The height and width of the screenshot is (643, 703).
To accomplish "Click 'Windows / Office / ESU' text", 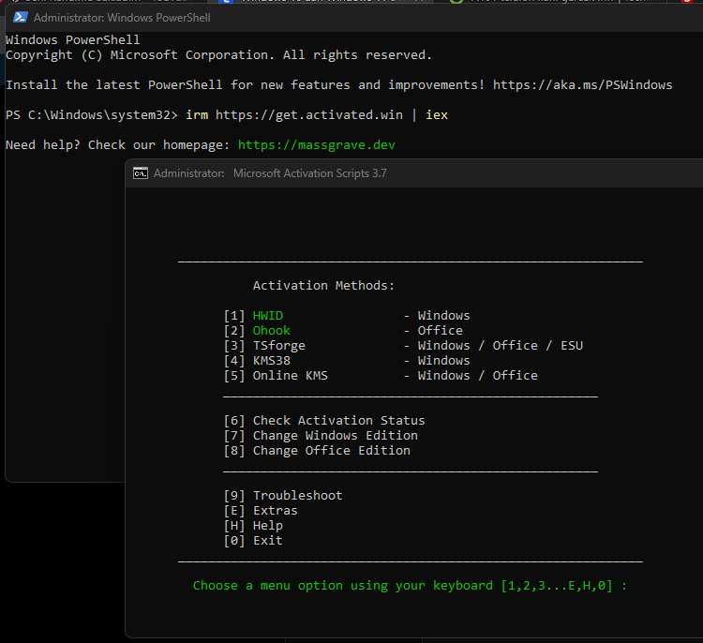I will pyautogui.click(x=501, y=345).
